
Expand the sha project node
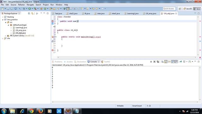pyautogui.click(x=3, y=38)
